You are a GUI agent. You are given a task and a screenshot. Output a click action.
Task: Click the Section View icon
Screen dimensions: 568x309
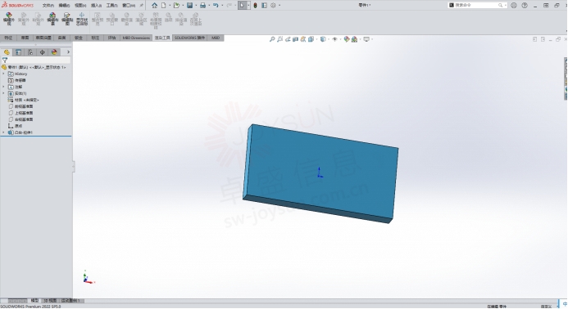pos(295,39)
